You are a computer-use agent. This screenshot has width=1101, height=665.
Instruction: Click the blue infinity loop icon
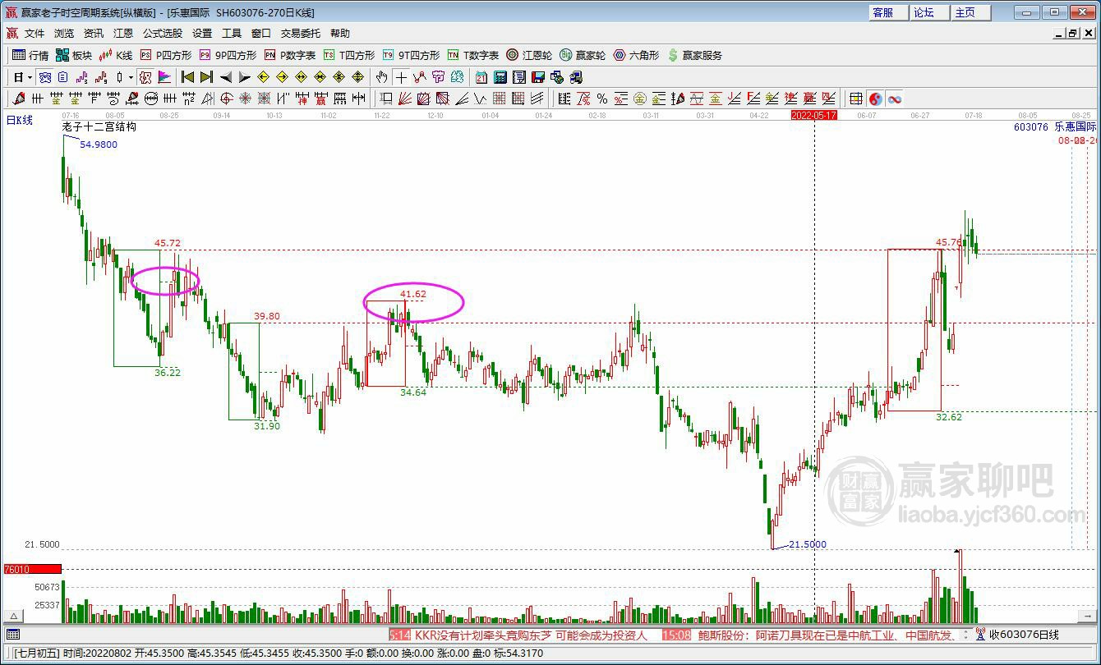click(895, 99)
